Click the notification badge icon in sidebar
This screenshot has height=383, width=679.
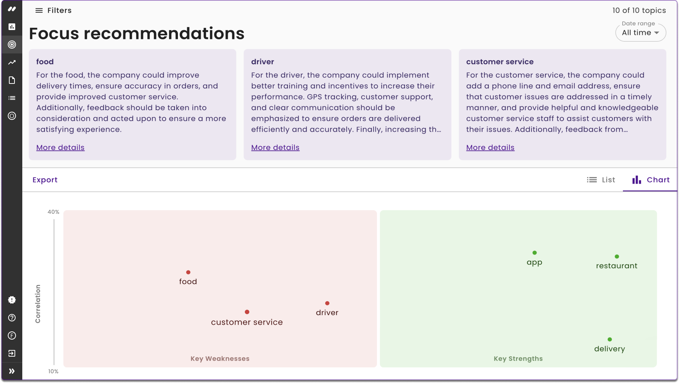point(12,300)
